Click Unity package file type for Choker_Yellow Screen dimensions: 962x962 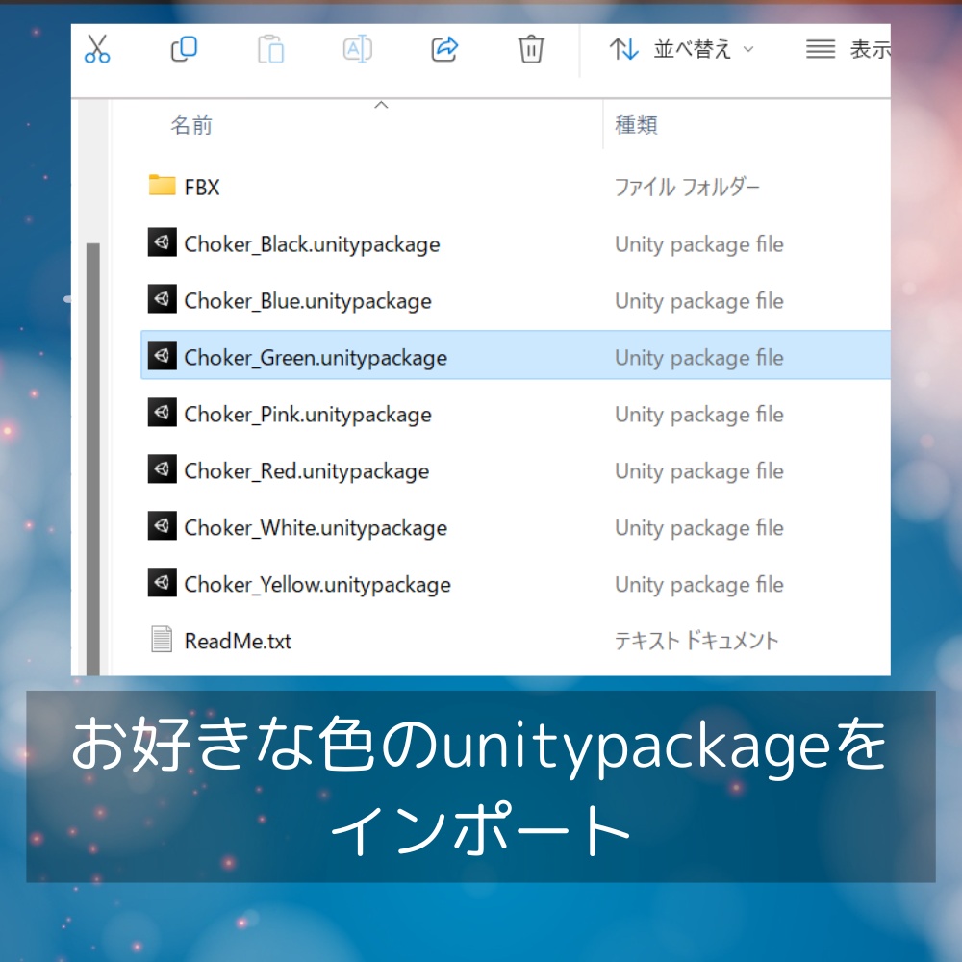(698, 585)
